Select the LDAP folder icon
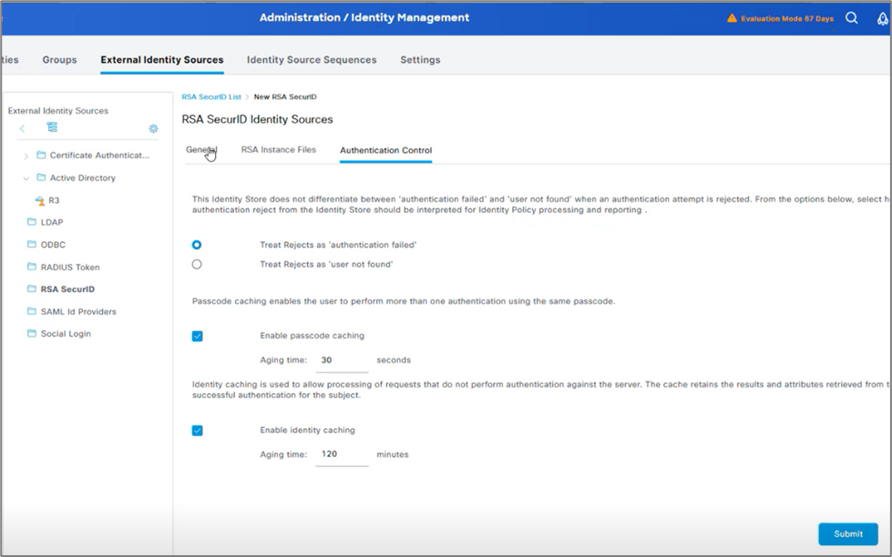The width and height of the screenshot is (892, 557). point(31,221)
